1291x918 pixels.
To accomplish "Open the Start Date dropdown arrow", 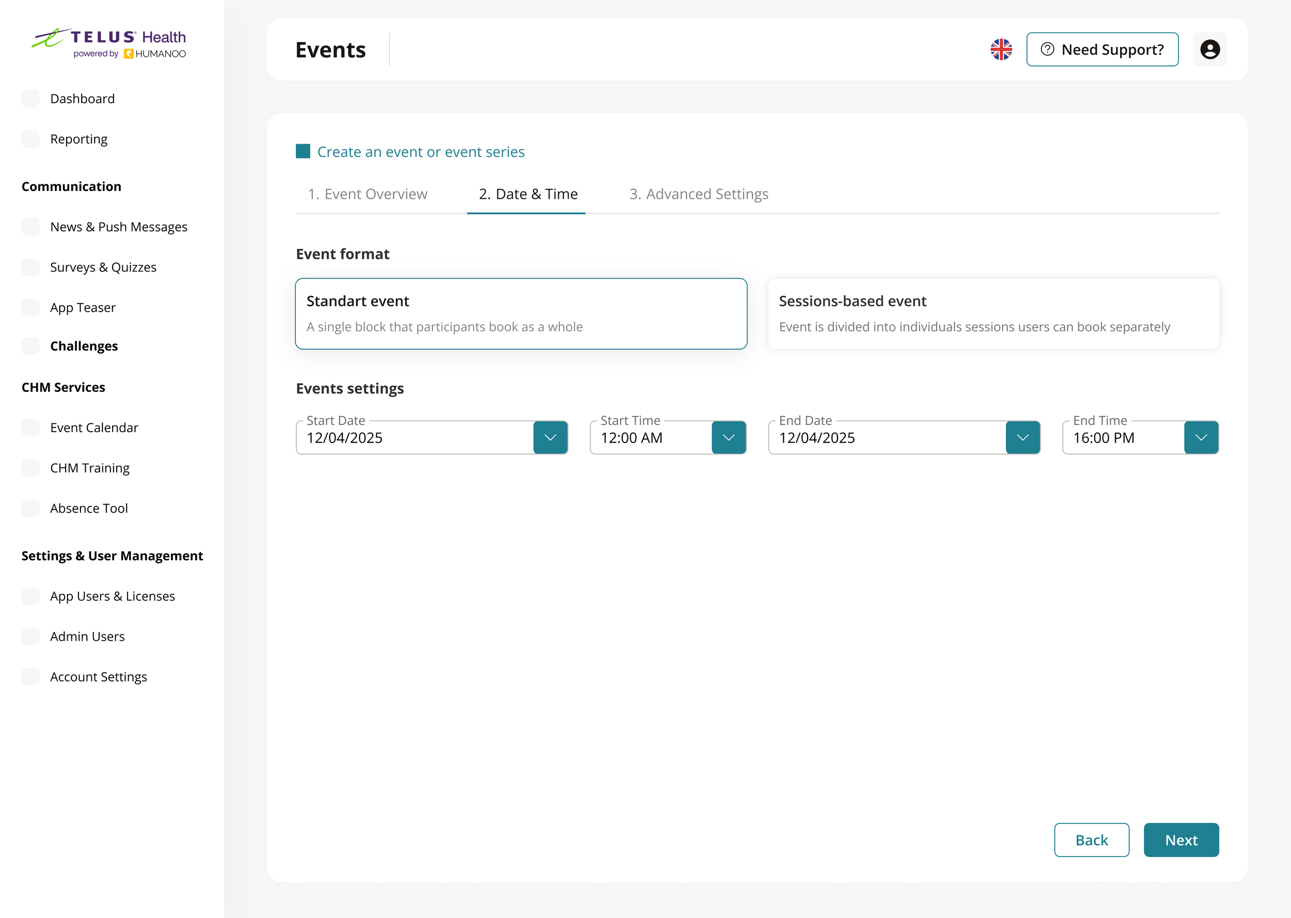I will click(x=550, y=437).
